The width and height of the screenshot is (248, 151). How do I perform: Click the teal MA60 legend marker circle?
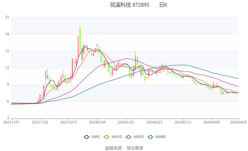151,137
